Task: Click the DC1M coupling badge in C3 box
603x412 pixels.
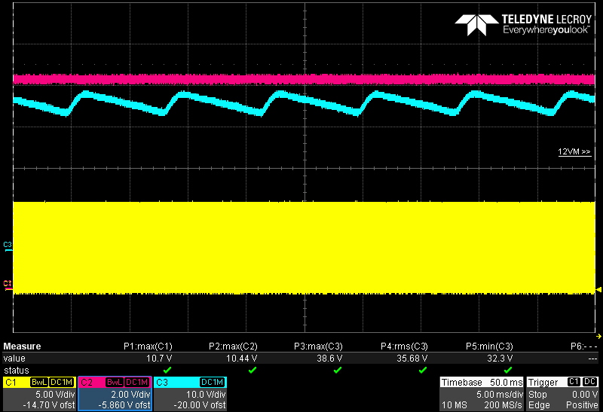Action: coord(213,383)
